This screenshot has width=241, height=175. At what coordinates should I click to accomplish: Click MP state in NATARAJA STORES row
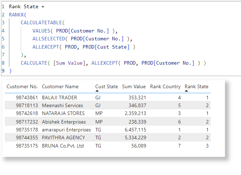[x=99, y=113]
